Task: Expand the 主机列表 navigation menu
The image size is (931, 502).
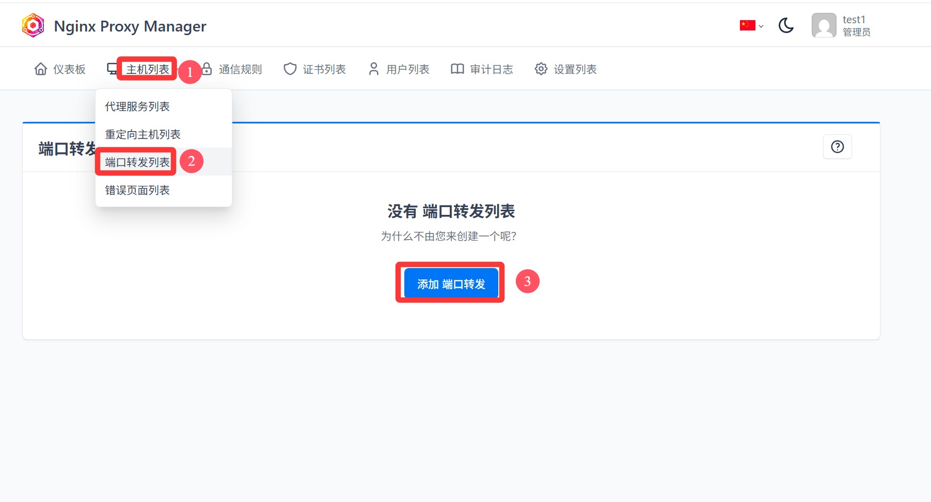Action: 148,69
